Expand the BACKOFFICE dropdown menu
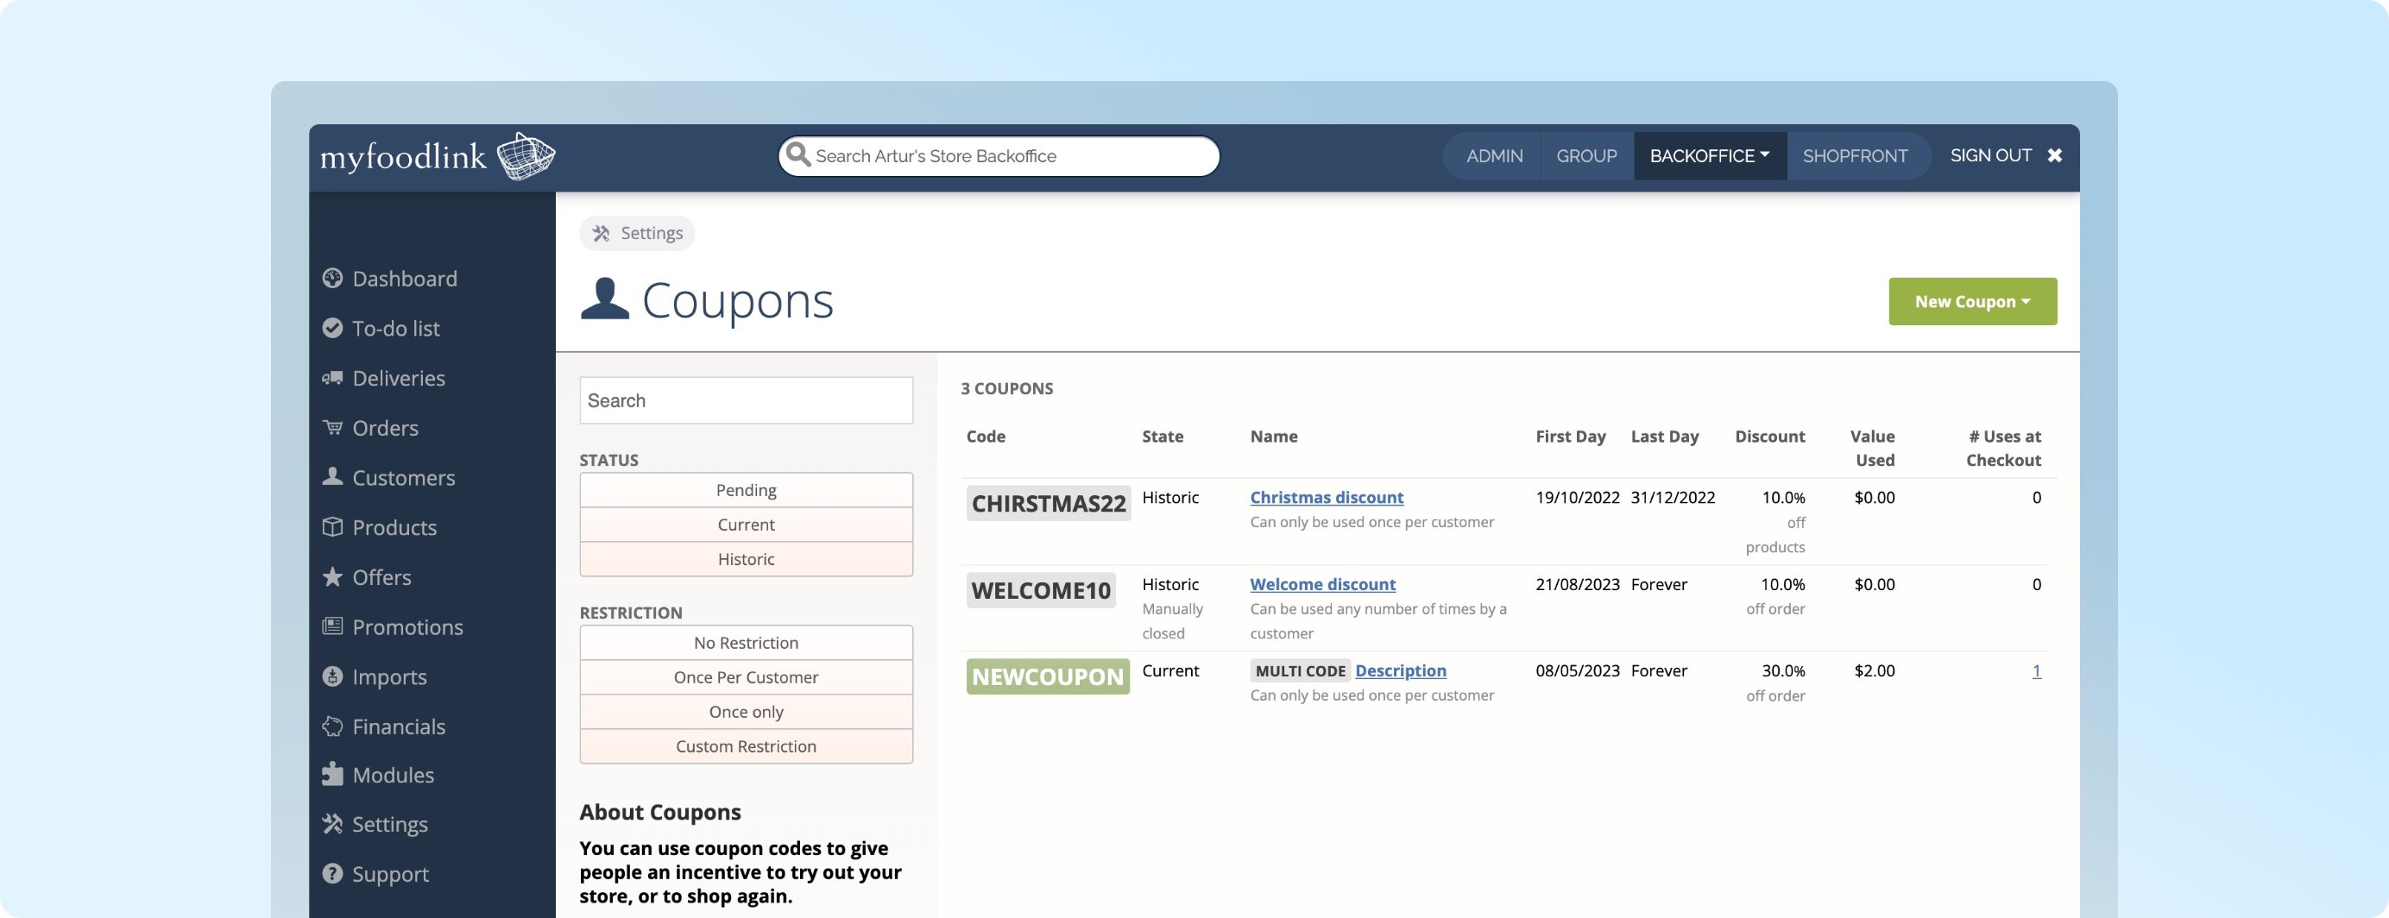2389x918 pixels. [x=1709, y=156]
